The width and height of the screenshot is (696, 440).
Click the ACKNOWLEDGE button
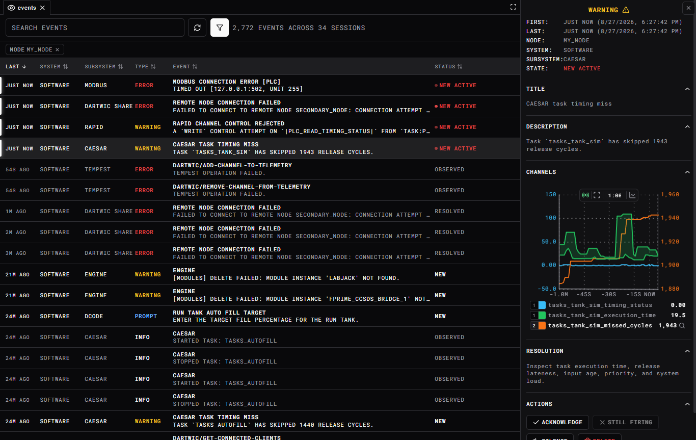[x=557, y=422]
